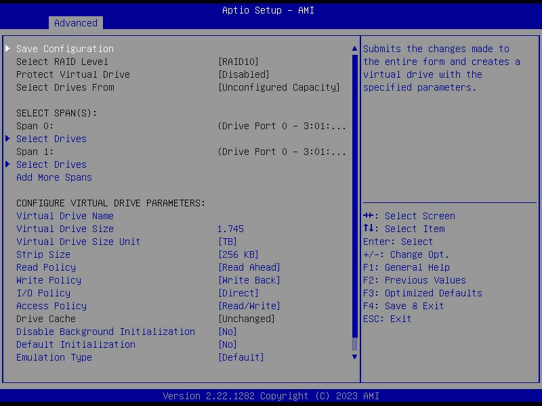Click the F1: General Help hint
Screen dimensions: 542x406
point(406,267)
